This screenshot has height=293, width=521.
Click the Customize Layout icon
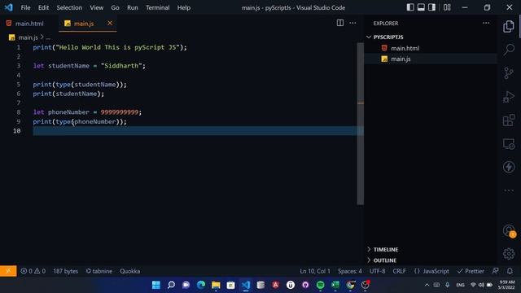[x=447, y=7]
